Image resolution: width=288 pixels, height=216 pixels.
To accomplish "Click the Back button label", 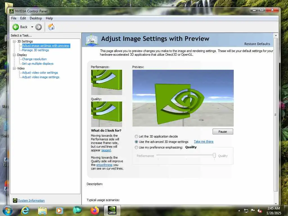I will click(x=24, y=27).
